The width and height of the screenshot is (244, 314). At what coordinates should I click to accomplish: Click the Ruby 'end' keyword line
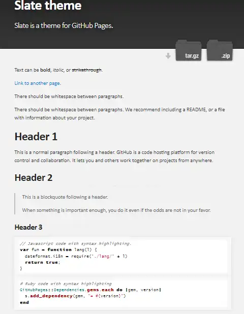(x=24, y=302)
